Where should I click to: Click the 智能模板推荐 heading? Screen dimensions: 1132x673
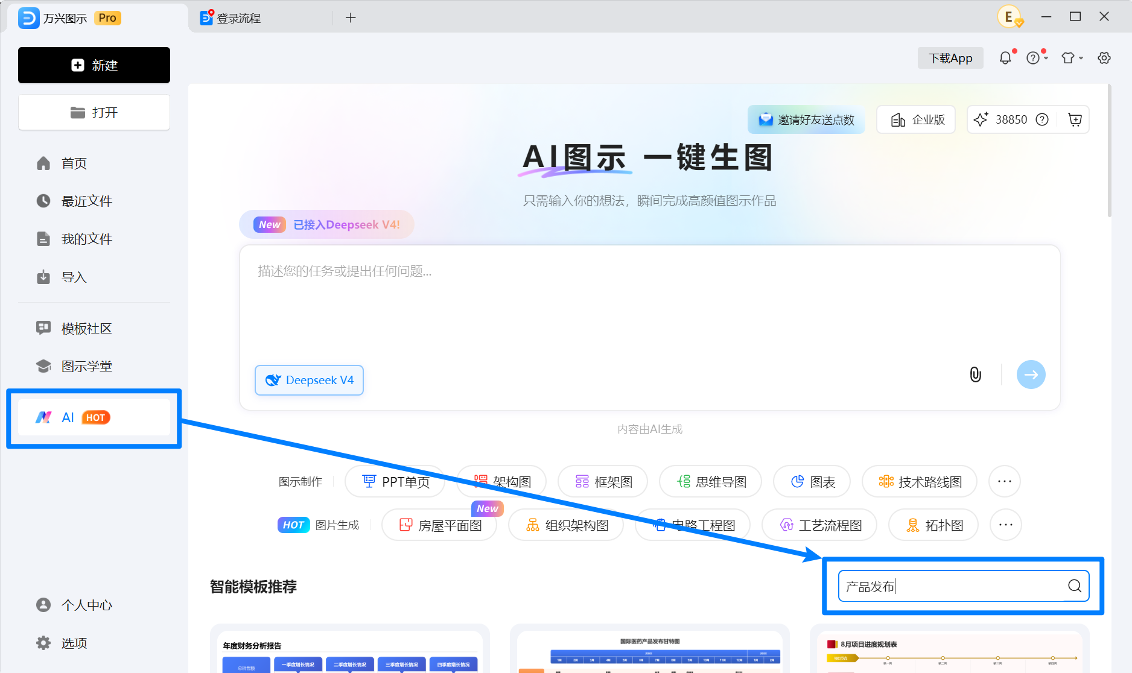253,586
